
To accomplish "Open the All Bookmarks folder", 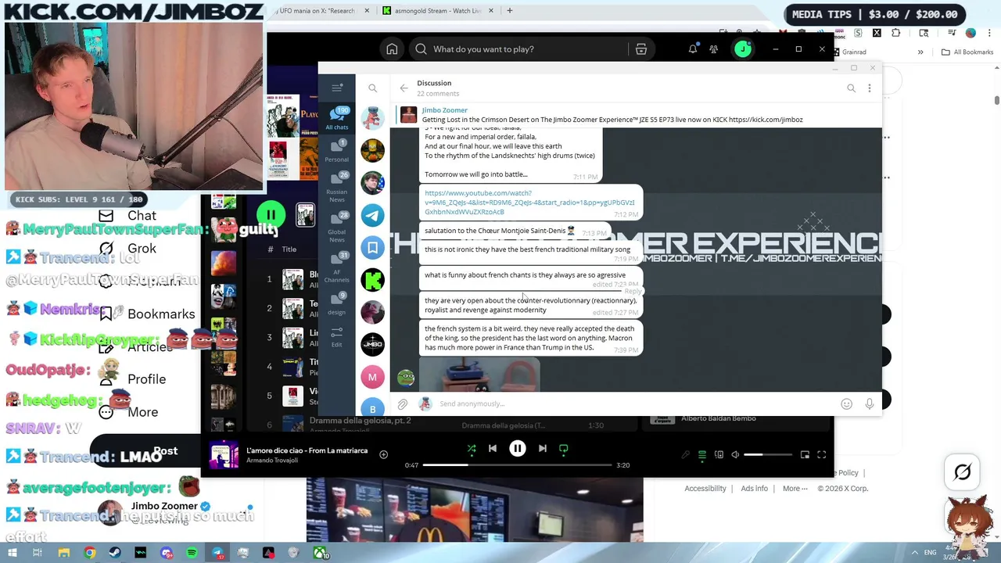I will tap(967, 52).
